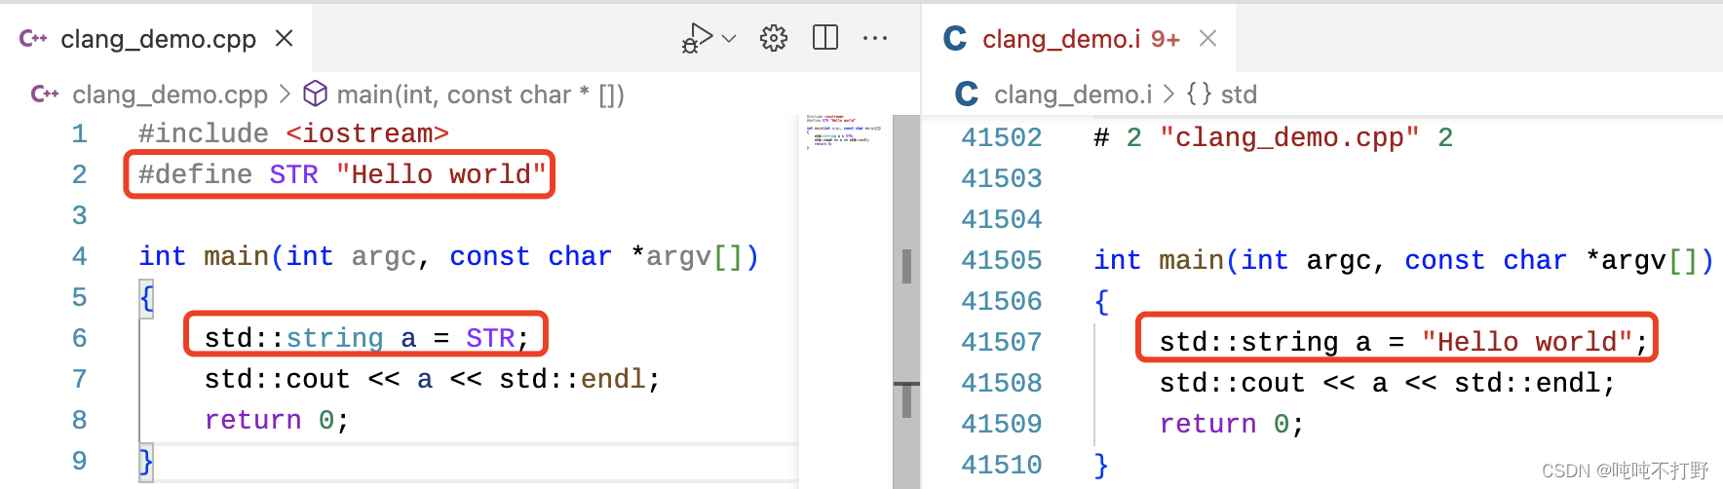Click line number 6 in left editor
Viewport: 1723px width, 489px height.
pyautogui.click(x=79, y=338)
